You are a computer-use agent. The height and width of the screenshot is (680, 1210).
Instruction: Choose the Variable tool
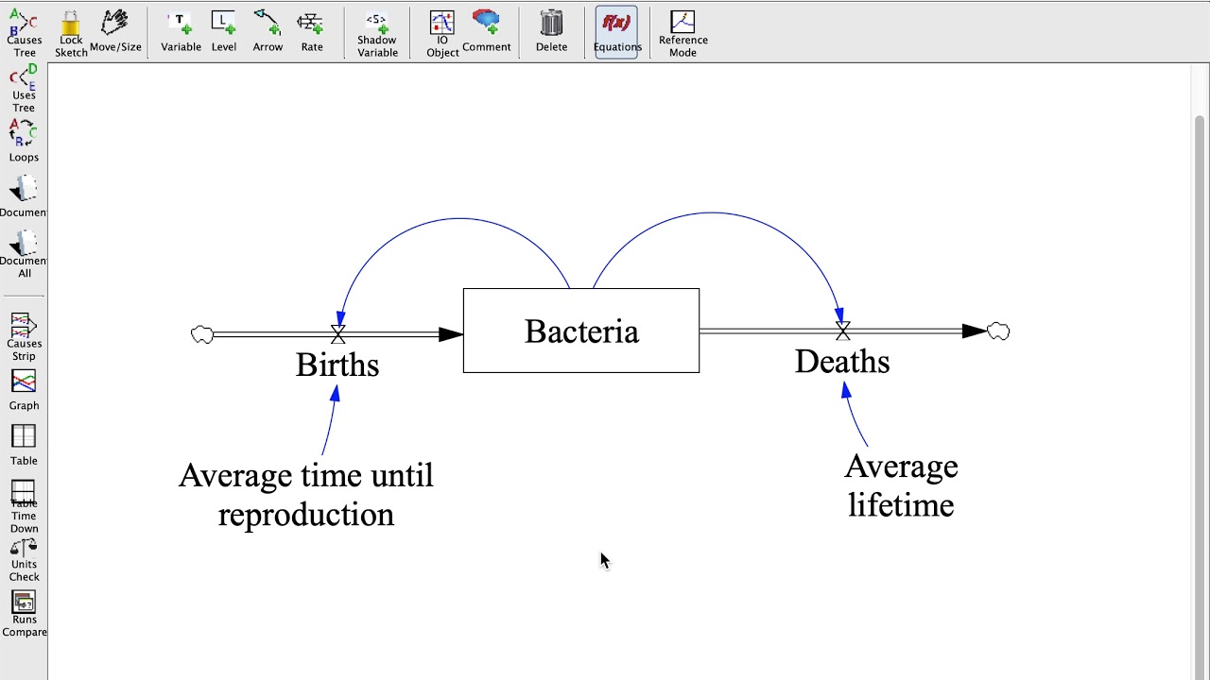[181, 31]
